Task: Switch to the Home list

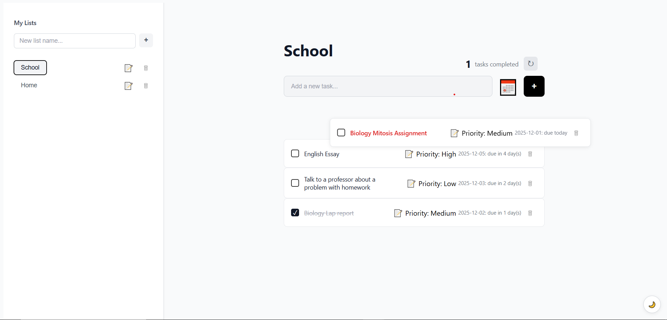Action: tap(29, 85)
